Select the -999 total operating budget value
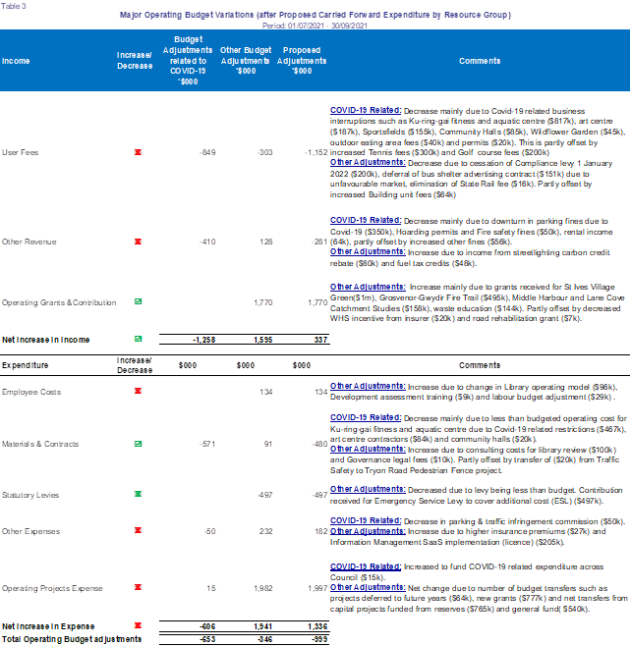The width and height of the screenshot is (631, 646). coord(319,639)
